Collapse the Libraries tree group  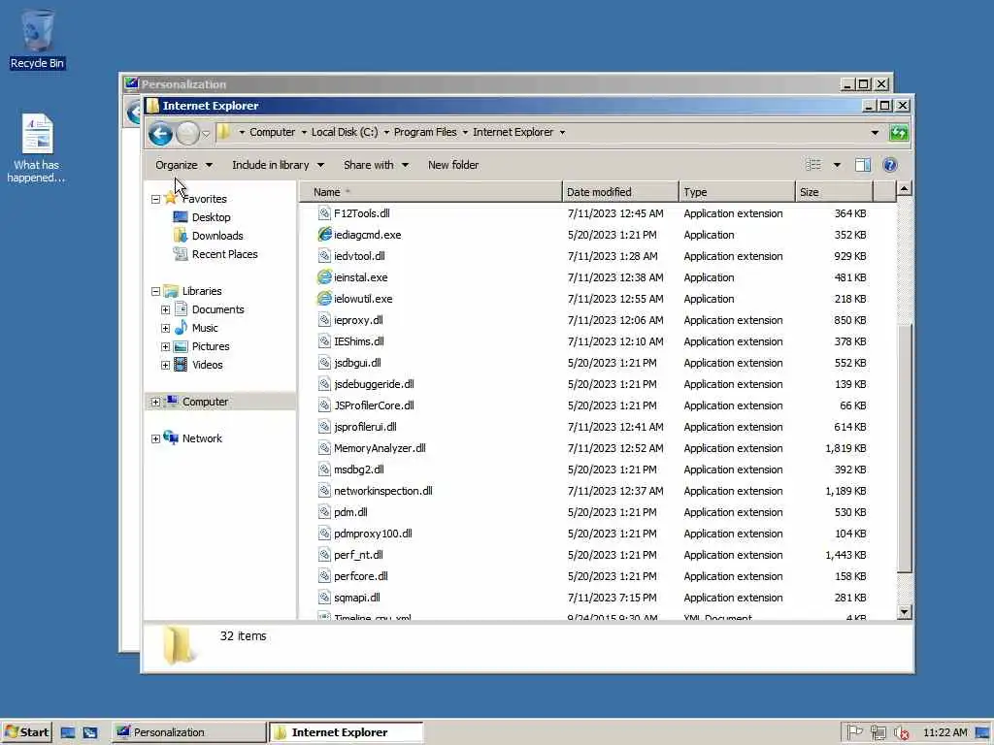[155, 291]
